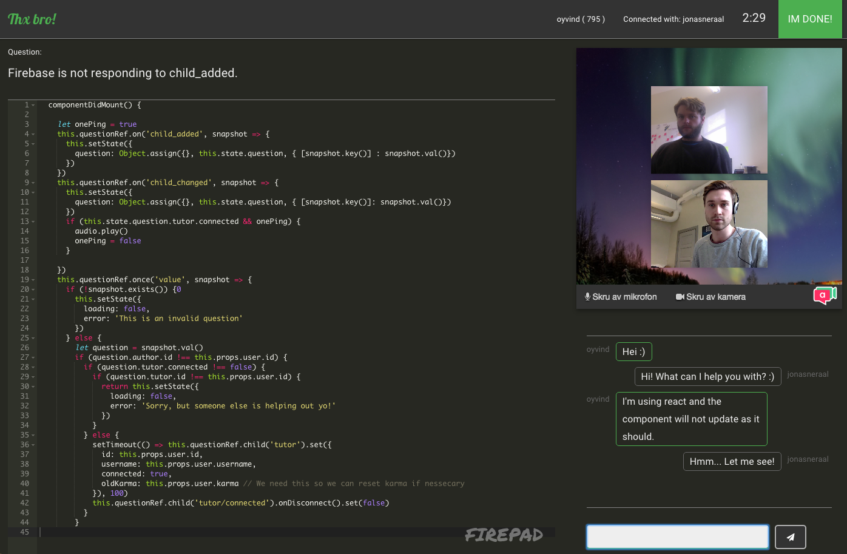Collapse code fold at line 9

click(33, 183)
